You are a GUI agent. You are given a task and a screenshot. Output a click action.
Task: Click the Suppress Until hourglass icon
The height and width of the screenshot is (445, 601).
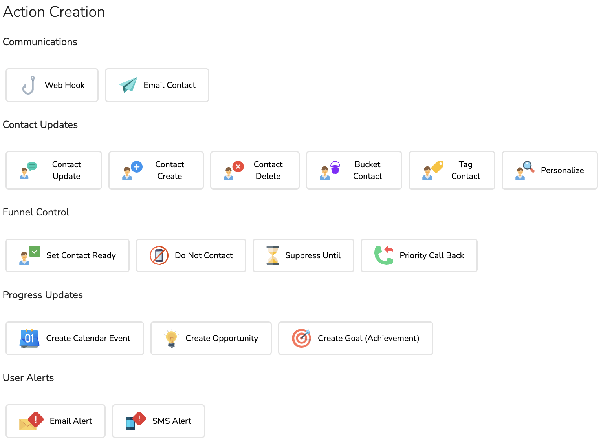pyautogui.click(x=273, y=255)
